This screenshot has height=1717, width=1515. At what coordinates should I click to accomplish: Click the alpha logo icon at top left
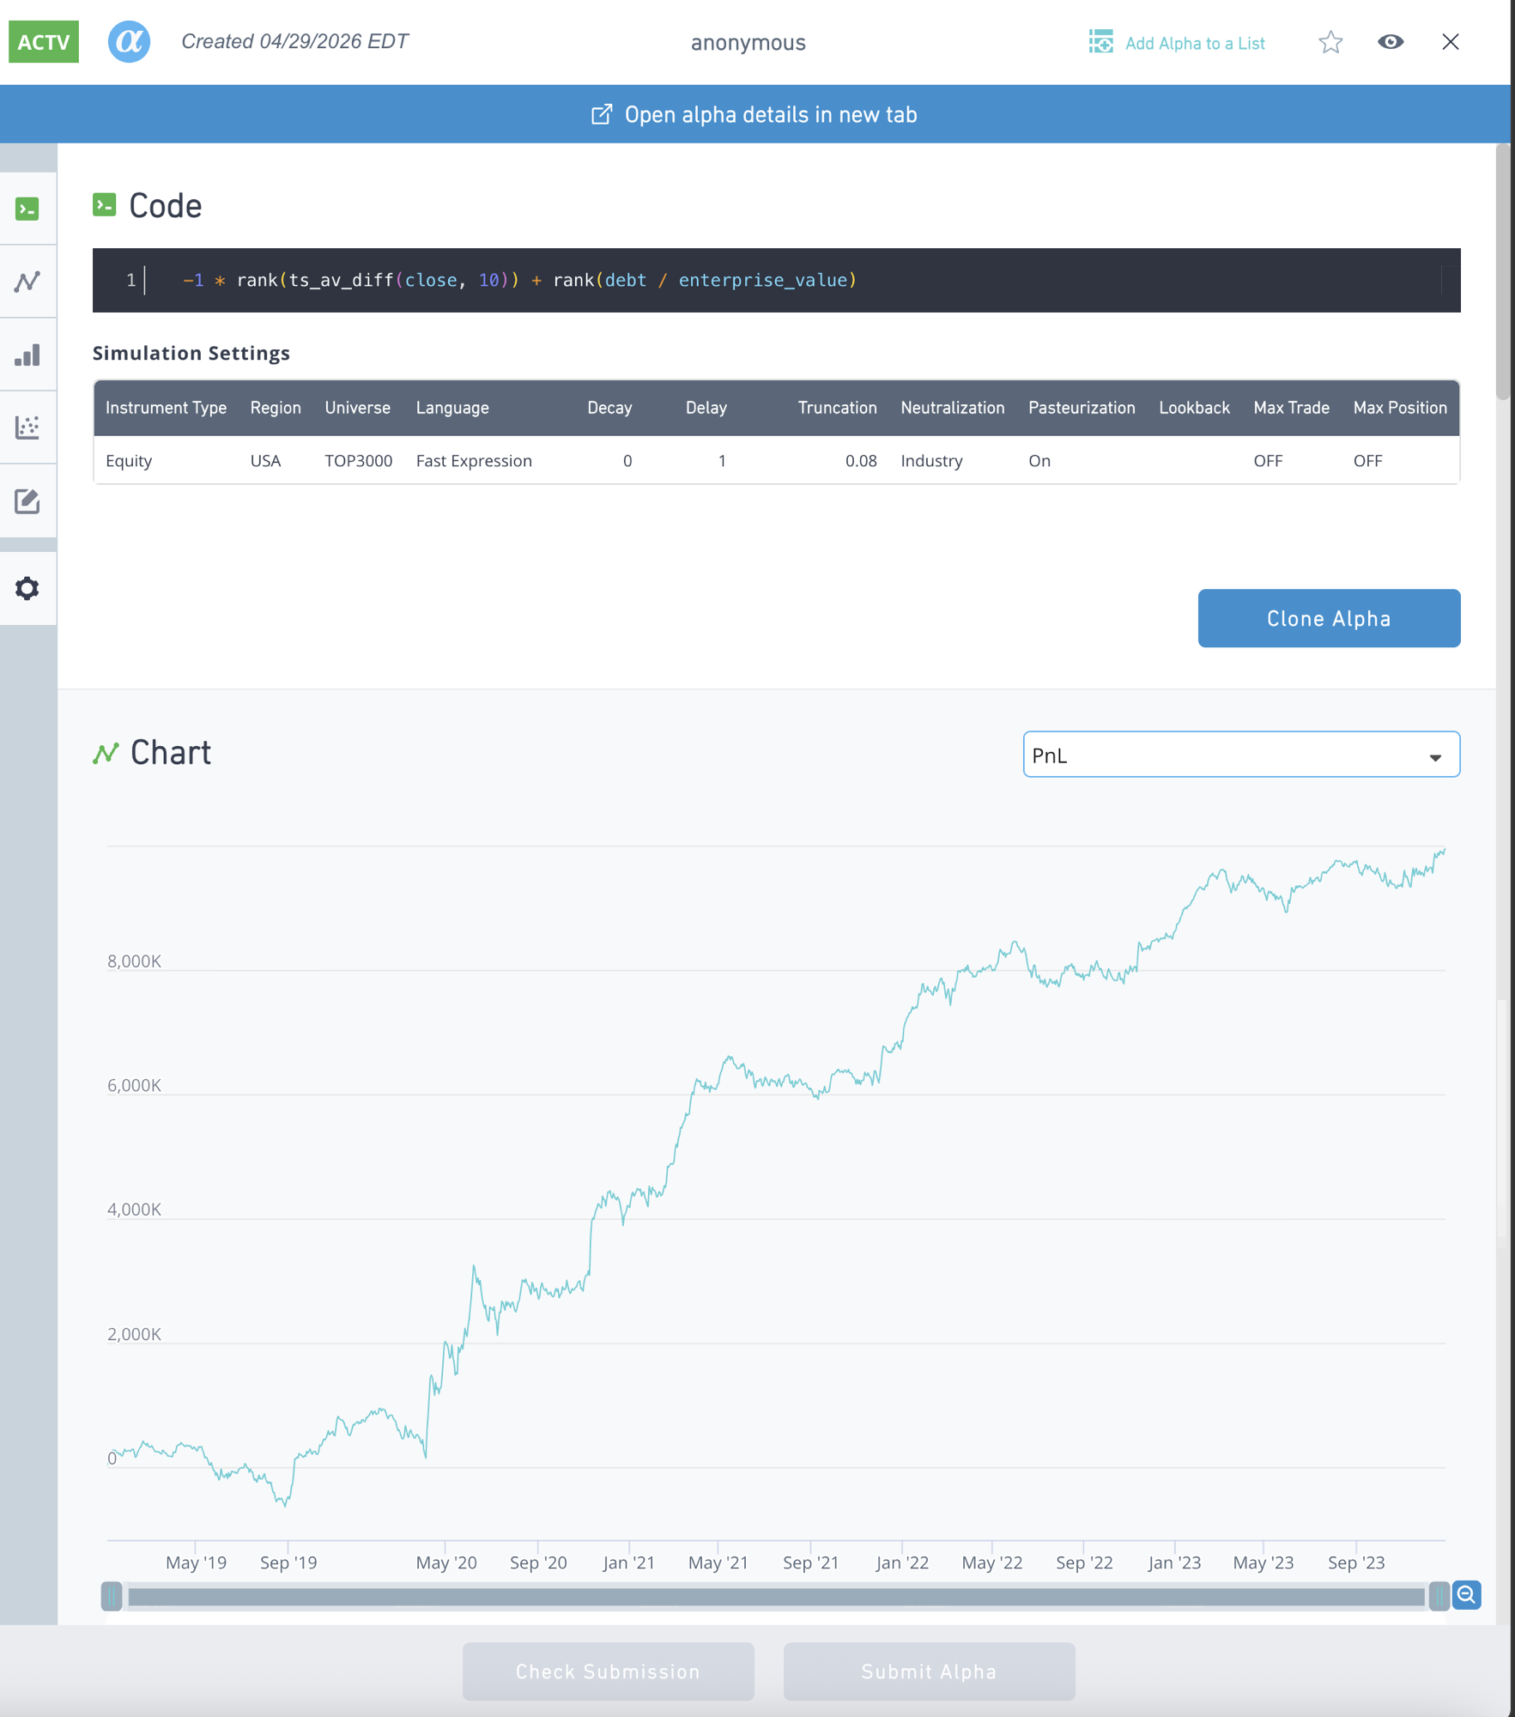click(x=128, y=41)
